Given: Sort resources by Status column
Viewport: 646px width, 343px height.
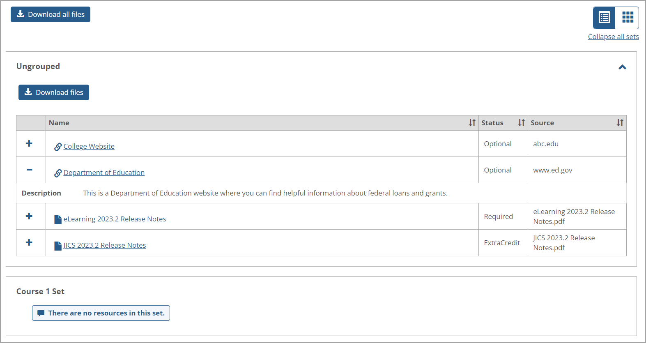Looking at the screenshot, I should coord(521,123).
